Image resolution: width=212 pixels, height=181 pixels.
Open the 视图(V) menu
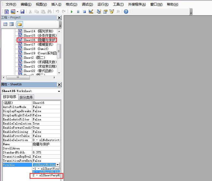click(x=41, y=4)
